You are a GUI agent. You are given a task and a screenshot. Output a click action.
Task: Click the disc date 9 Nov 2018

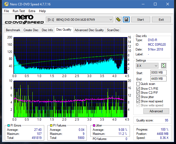tap(156, 49)
